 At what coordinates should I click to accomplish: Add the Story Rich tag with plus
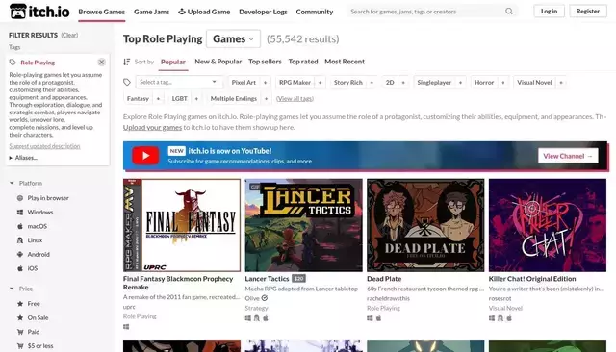pyautogui.click(x=372, y=82)
